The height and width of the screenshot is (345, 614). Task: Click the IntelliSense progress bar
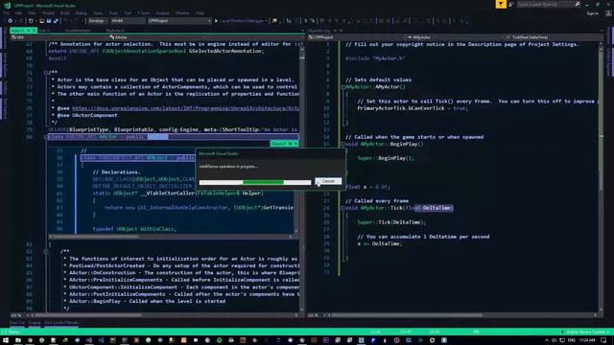[x=255, y=182]
